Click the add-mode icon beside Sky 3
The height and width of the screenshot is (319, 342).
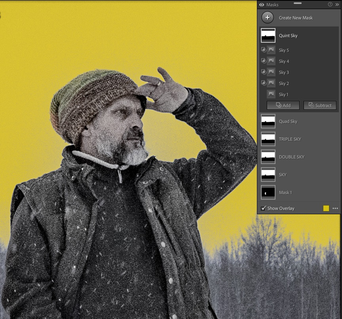click(x=264, y=72)
